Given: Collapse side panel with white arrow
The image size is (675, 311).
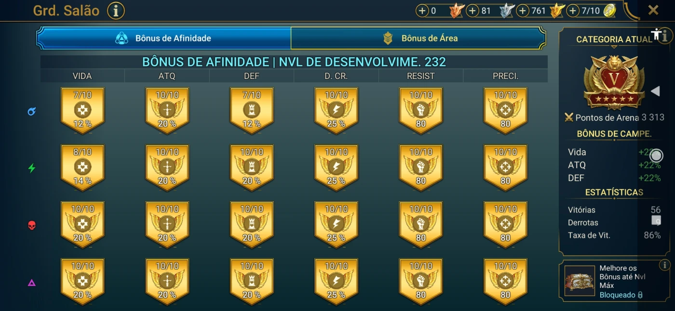Looking at the screenshot, I should [655, 91].
